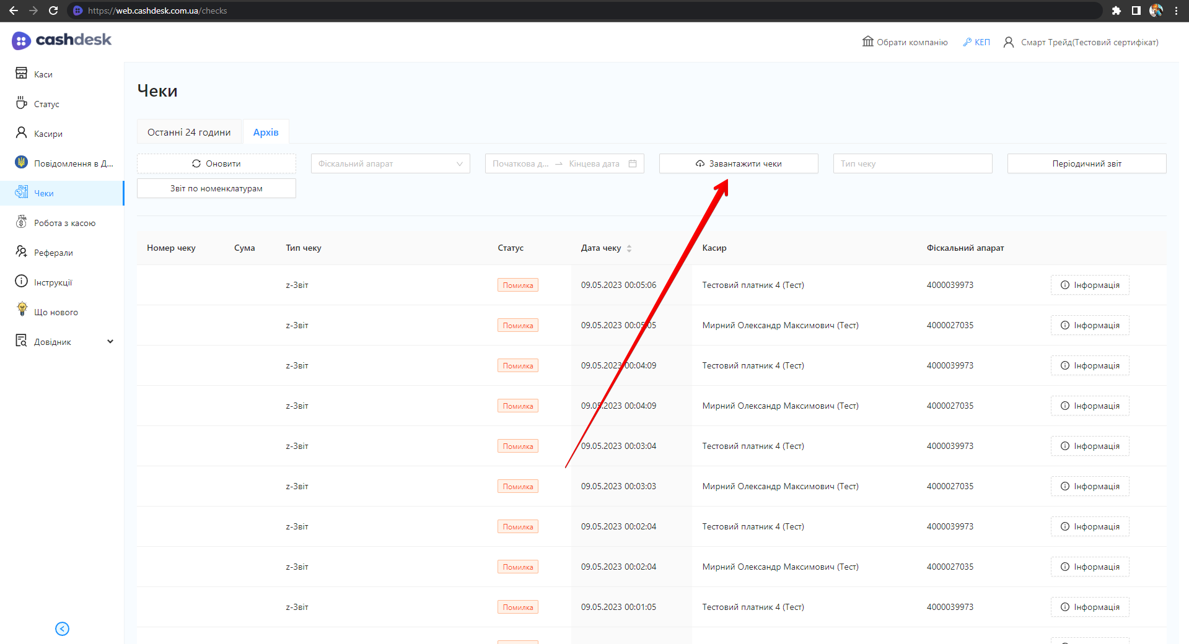Switch to Останні 24 години tab
The width and height of the screenshot is (1189, 644).
click(189, 133)
